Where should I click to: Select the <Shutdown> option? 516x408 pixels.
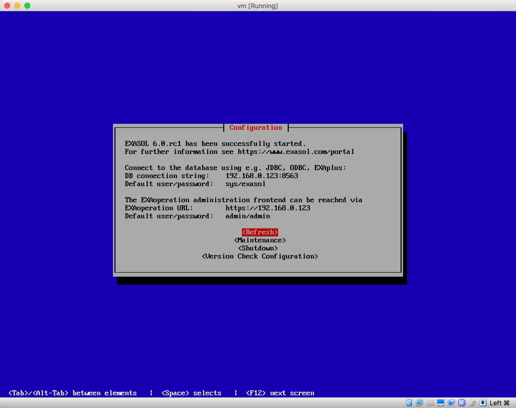point(257,249)
